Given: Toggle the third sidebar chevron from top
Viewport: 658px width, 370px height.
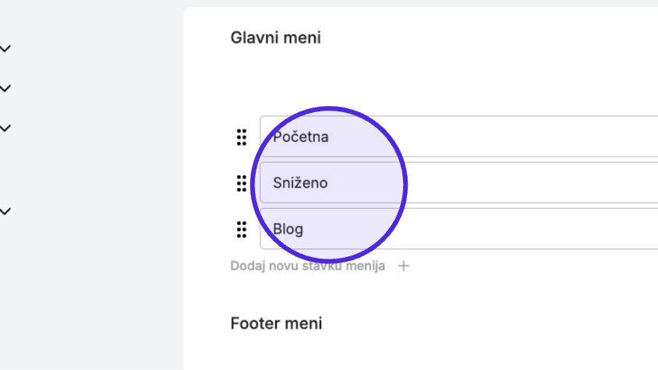Looking at the screenshot, I should point(5,129).
